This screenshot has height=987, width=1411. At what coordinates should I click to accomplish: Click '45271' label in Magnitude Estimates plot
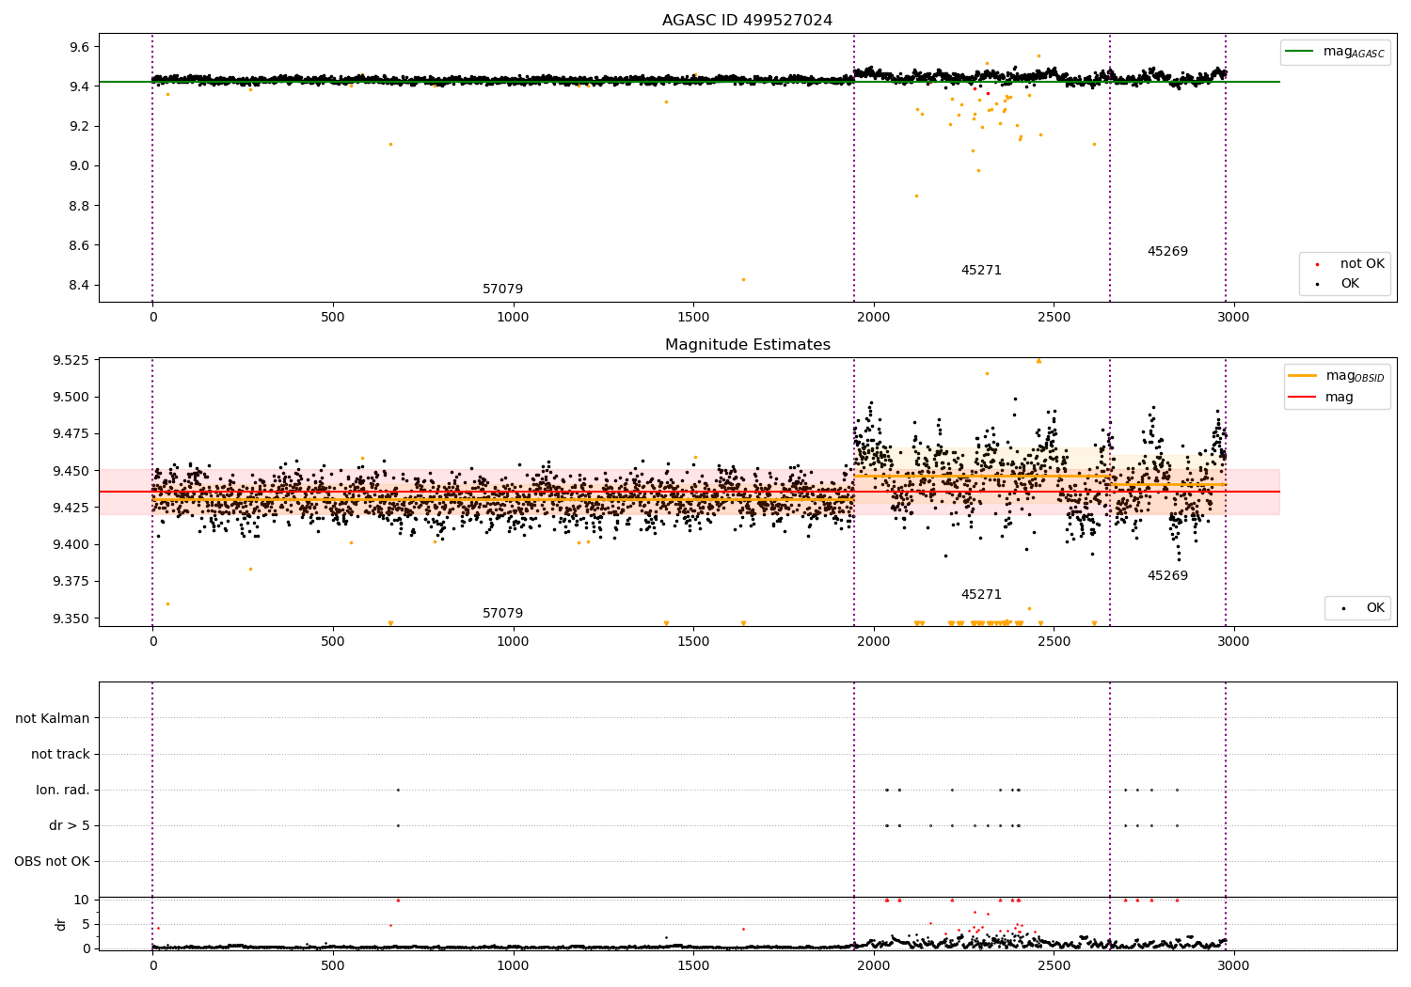click(x=981, y=595)
